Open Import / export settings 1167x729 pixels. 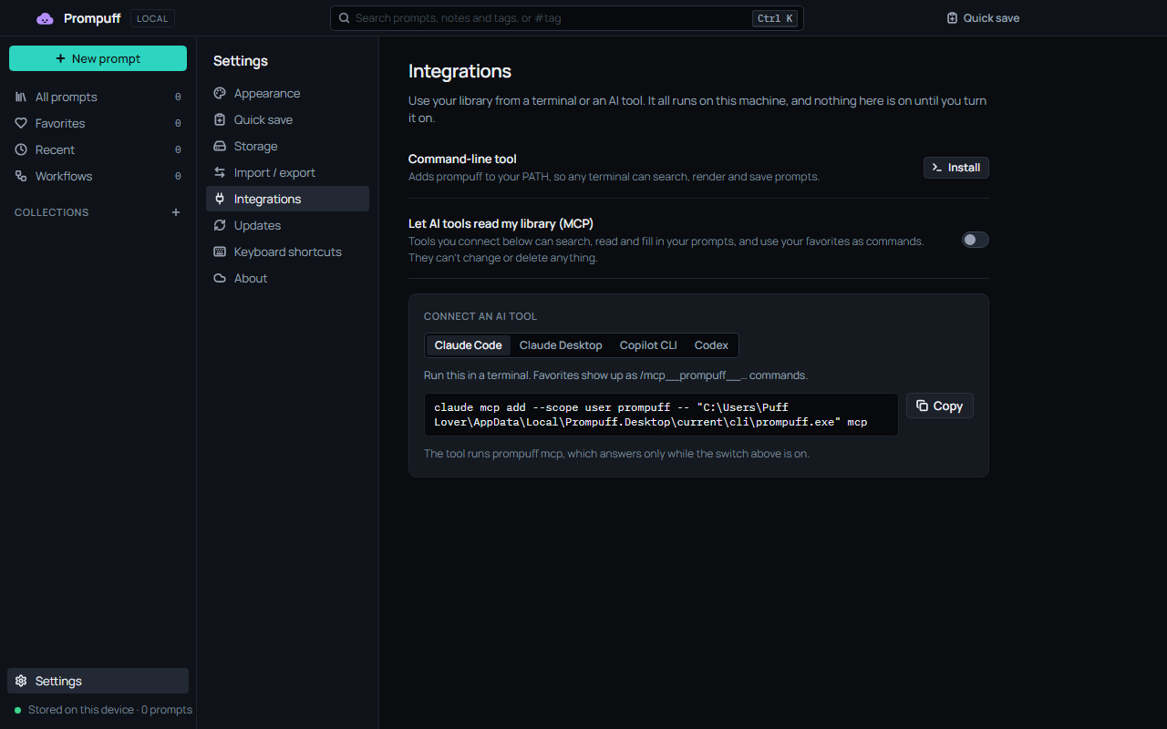pos(287,172)
